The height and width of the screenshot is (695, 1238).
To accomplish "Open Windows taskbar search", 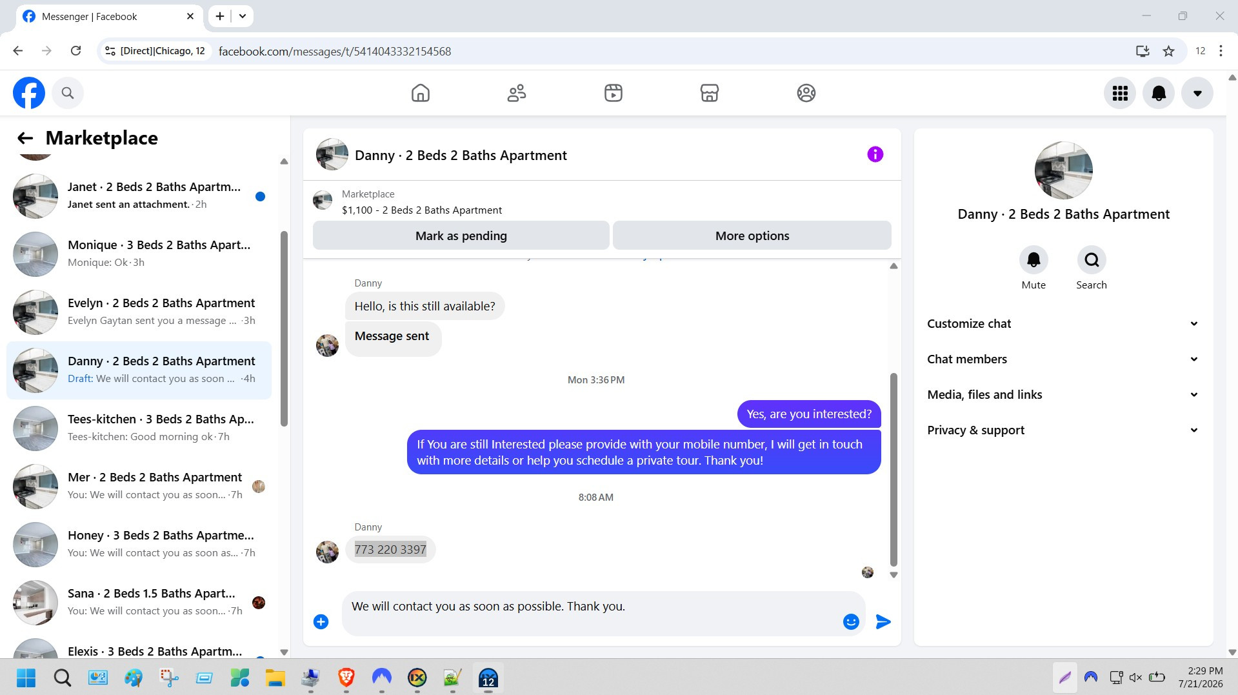I will 63,678.
